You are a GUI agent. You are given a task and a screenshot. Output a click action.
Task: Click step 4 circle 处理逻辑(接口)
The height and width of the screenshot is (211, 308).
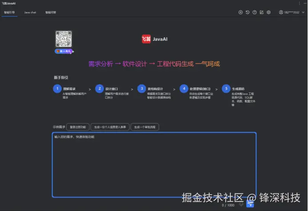184,89
